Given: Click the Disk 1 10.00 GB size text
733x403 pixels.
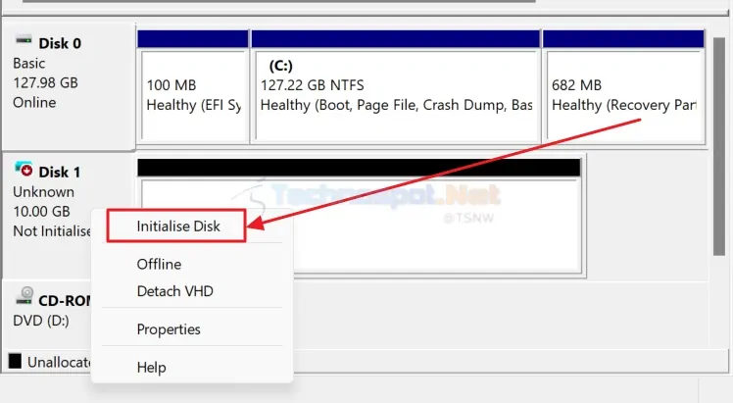Looking at the screenshot, I should 41,212.
